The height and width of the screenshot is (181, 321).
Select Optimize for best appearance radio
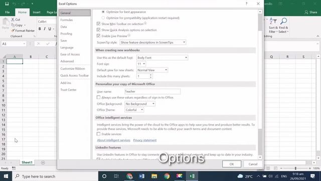tap(103, 12)
